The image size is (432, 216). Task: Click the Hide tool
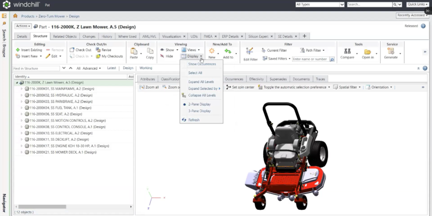click(x=166, y=56)
